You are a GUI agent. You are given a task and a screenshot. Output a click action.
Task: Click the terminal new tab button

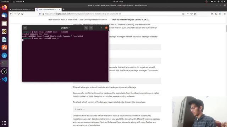[x=25, y=28]
